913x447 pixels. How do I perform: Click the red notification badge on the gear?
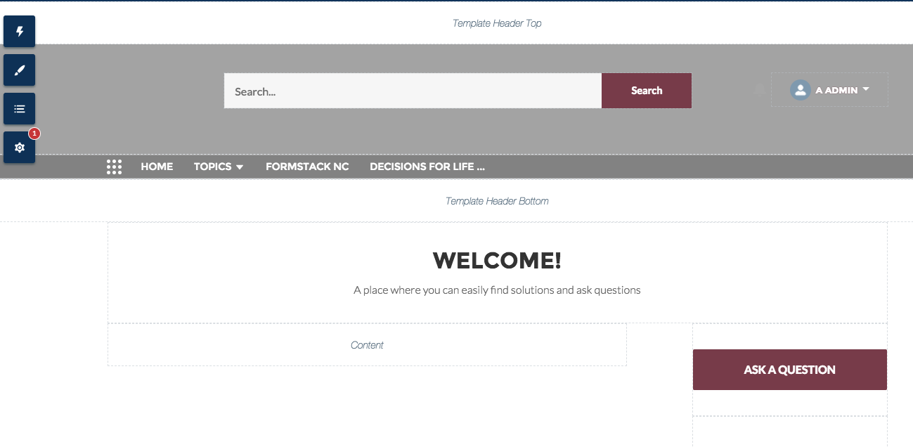click(x=34, y=134)
